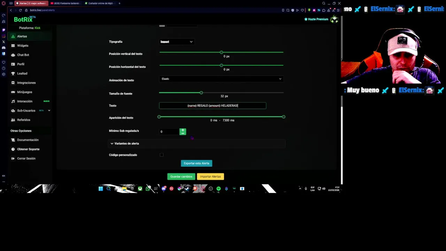Click the BotRix logo
446x251 pixels.
(24, 20)
